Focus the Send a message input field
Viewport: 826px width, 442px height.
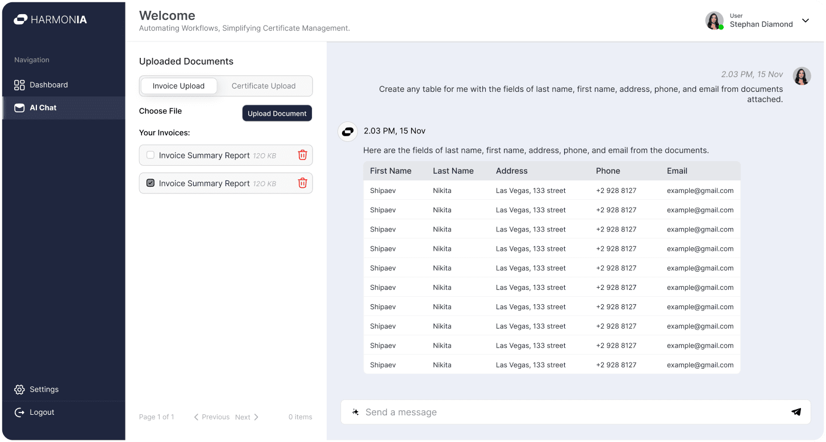(x=568, y=412)
